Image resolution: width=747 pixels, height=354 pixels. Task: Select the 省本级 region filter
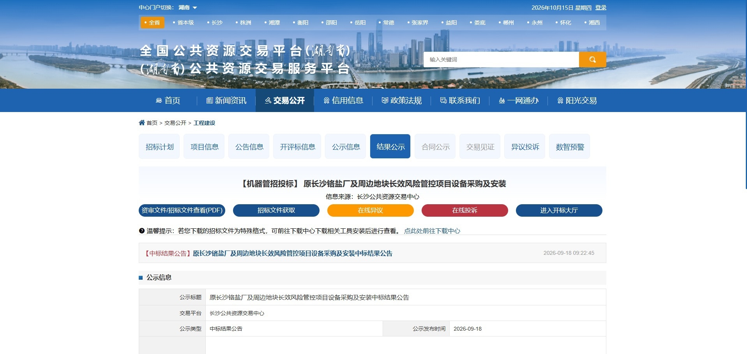[183, 23]
